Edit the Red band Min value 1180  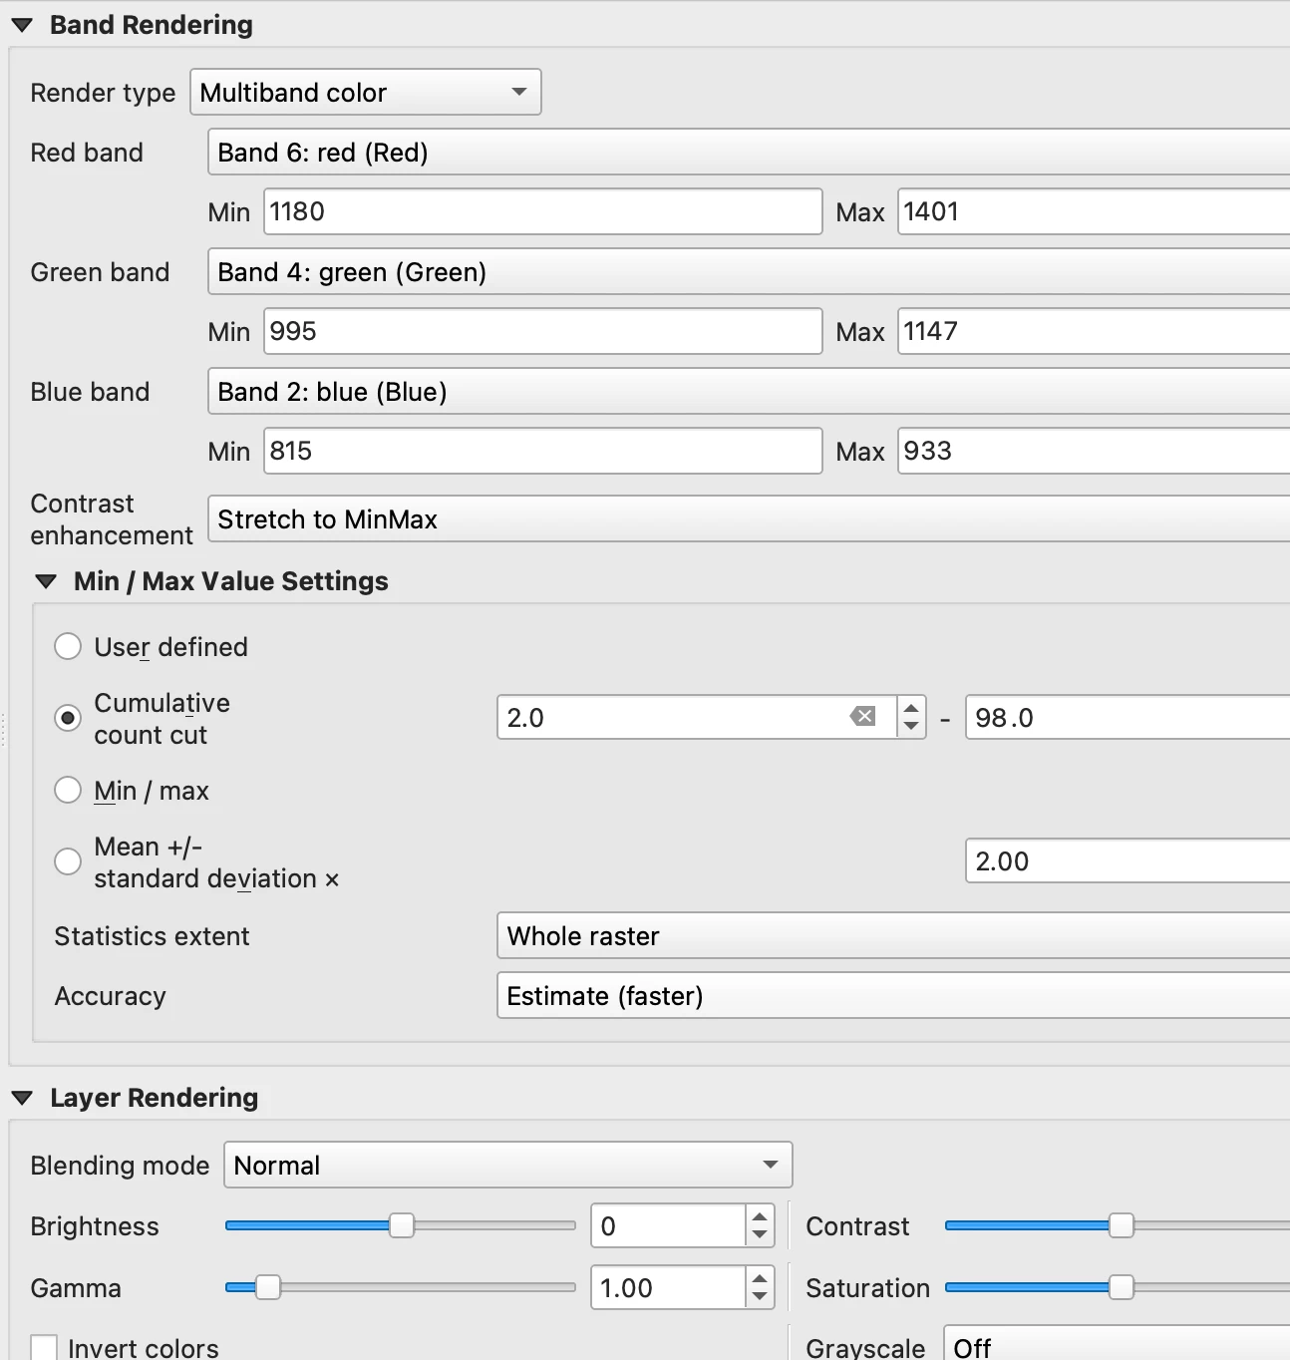point(542,211)
